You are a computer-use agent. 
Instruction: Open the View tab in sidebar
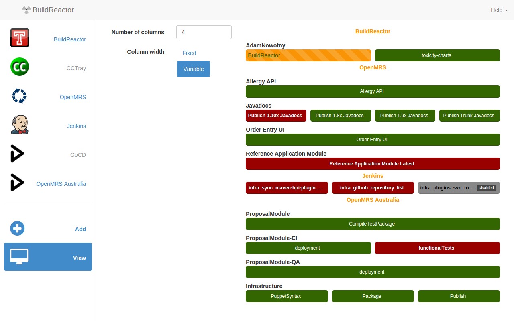point(48,257)
